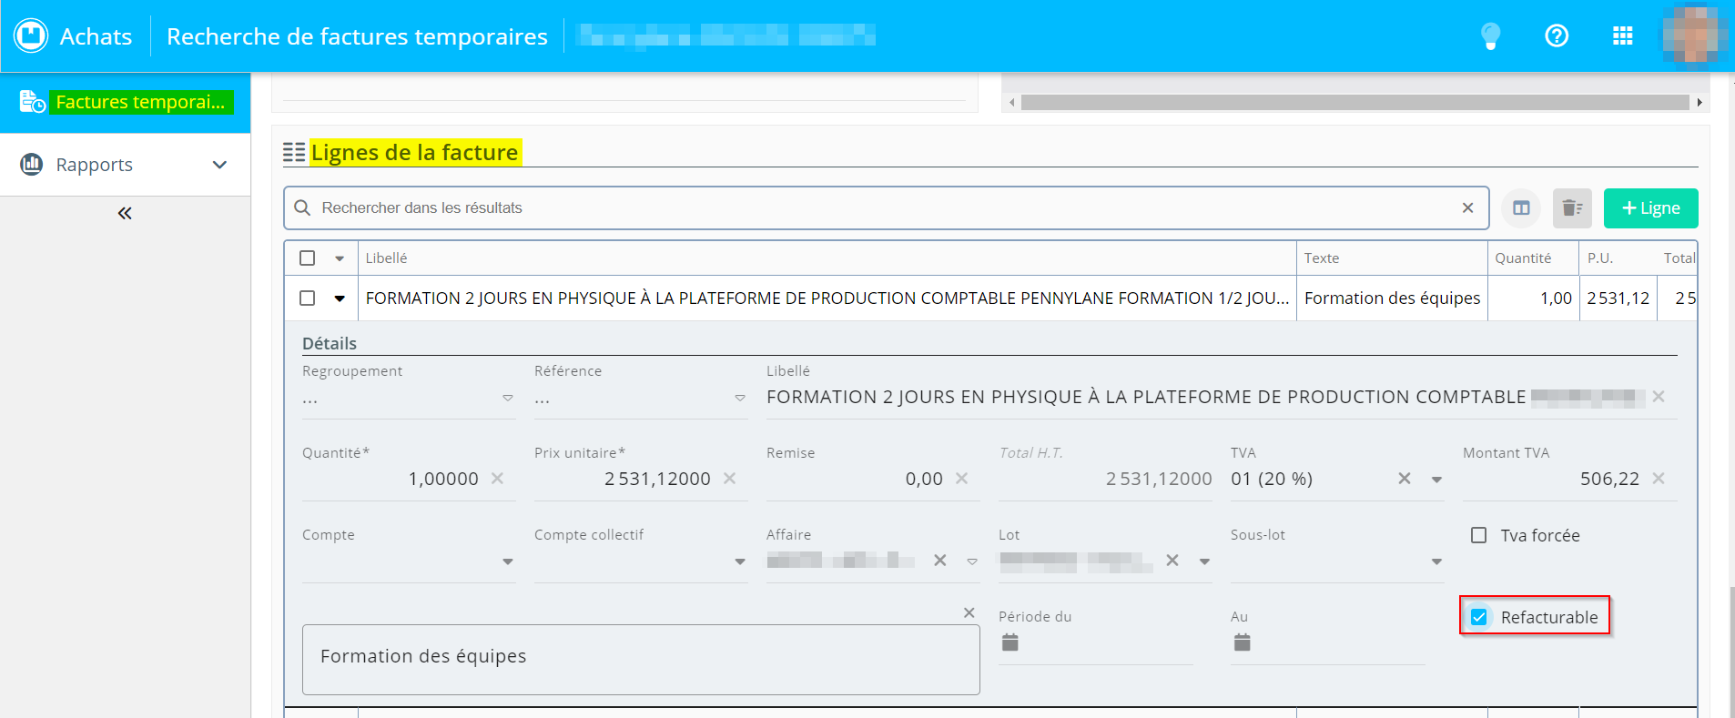The width and height of the screenshot is (1735, 718).
Task: Click the lightbulb tips icon
Action: [1490, 36]
